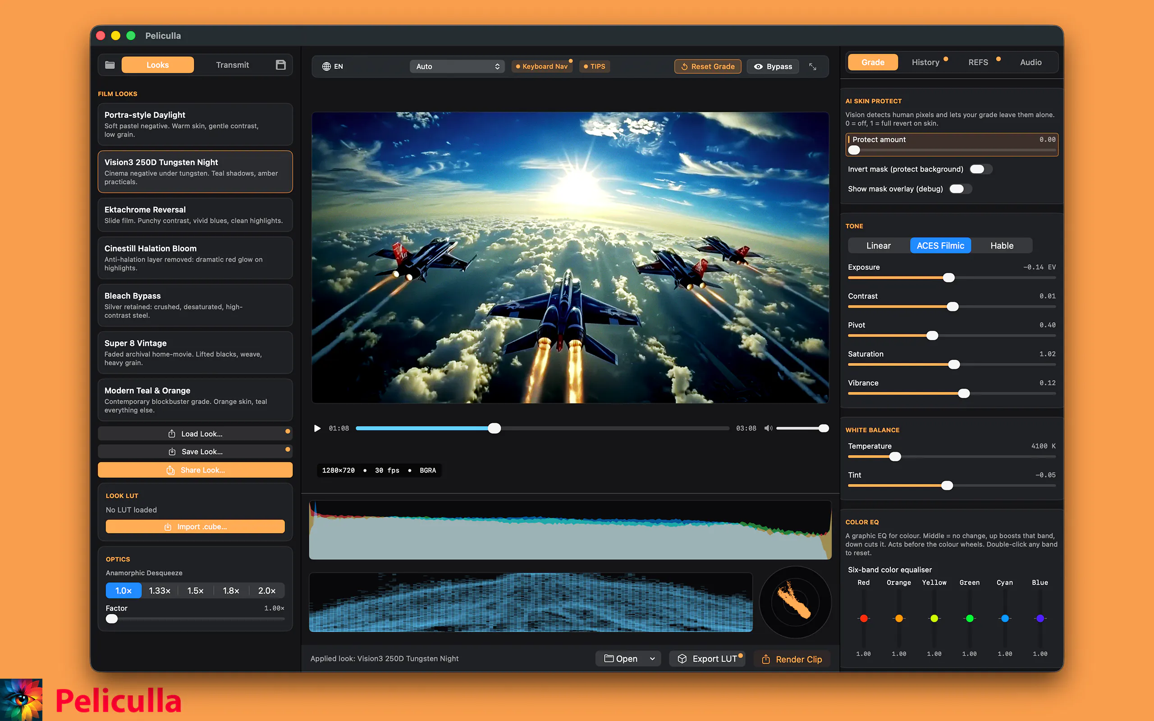
Task: Toggle TIPS
Action: tap(595, 66)
